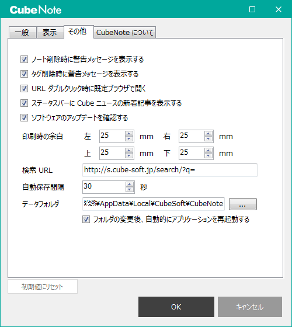Decrease auto-save interval with down arrow
Viewport: 292px width, 327px height.
pos(130,190)
